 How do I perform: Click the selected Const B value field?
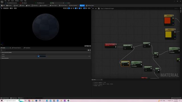[42, 56]
